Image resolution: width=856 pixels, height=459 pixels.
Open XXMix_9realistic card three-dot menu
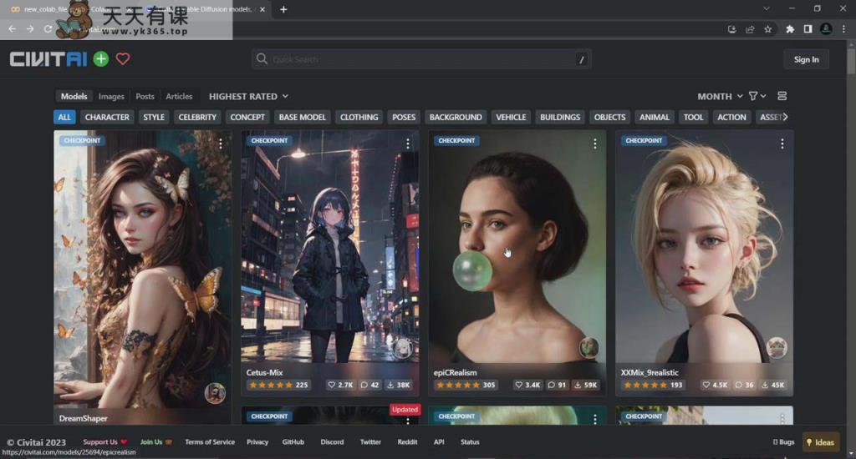click(782, 144)
